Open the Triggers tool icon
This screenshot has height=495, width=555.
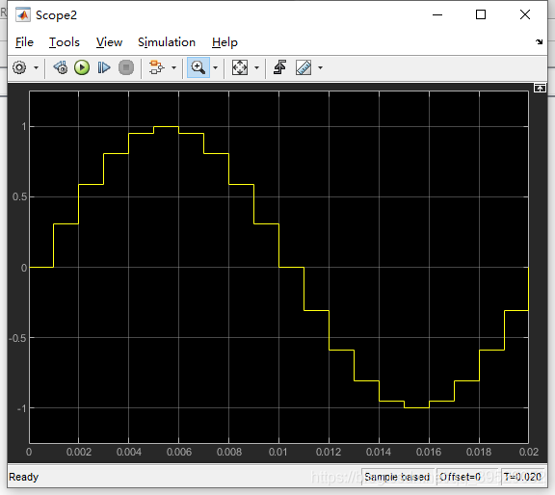(x=280, y=67)
